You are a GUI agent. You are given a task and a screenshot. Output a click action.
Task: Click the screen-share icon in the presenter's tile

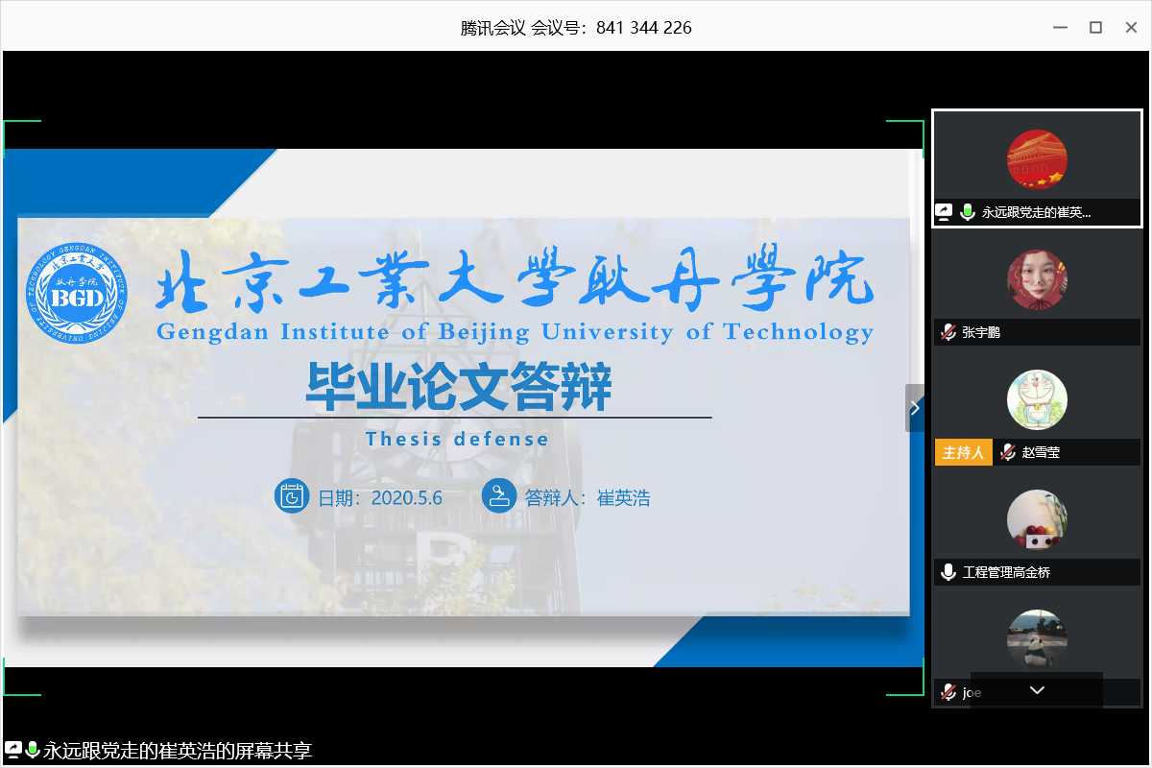point(946,212)
